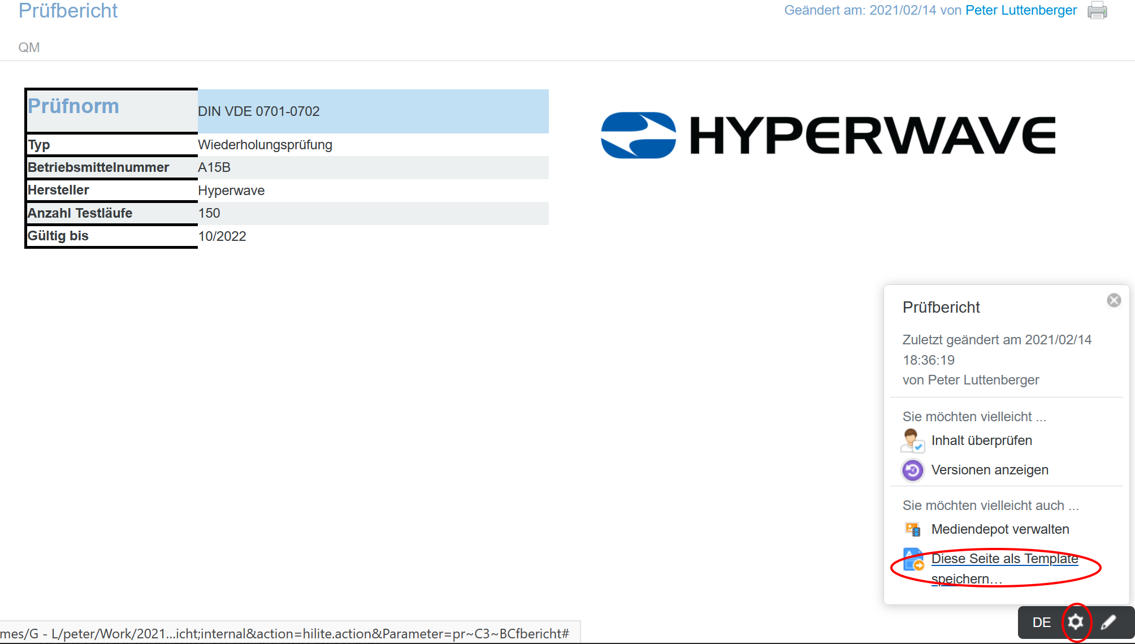The height and width of the screenshot is (644, 1135).
Task: Click the Versionen anzeigen history icon
Action: (x=912, y=470)
